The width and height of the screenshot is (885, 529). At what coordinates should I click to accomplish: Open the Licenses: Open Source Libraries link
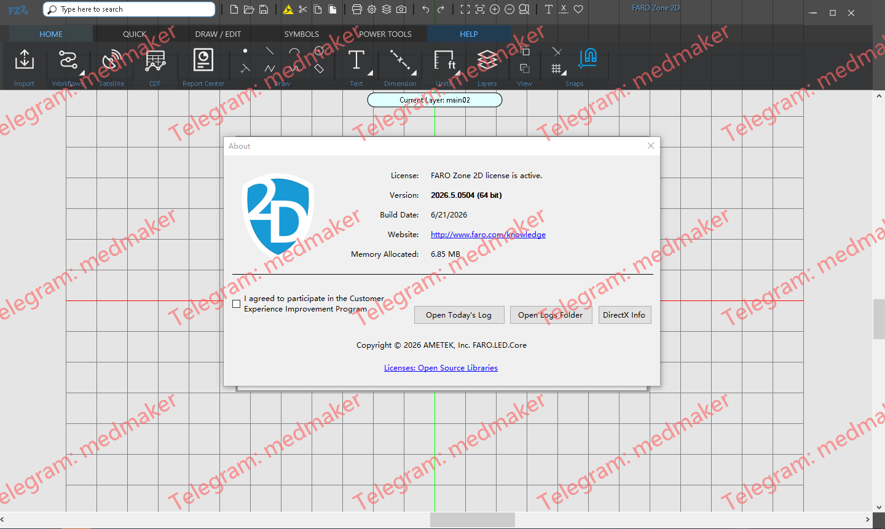(x=441, y=368)
